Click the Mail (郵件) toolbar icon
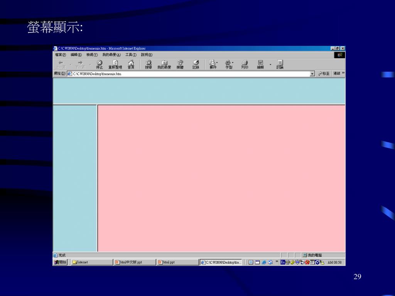The image size is (395, 296). 213,65
